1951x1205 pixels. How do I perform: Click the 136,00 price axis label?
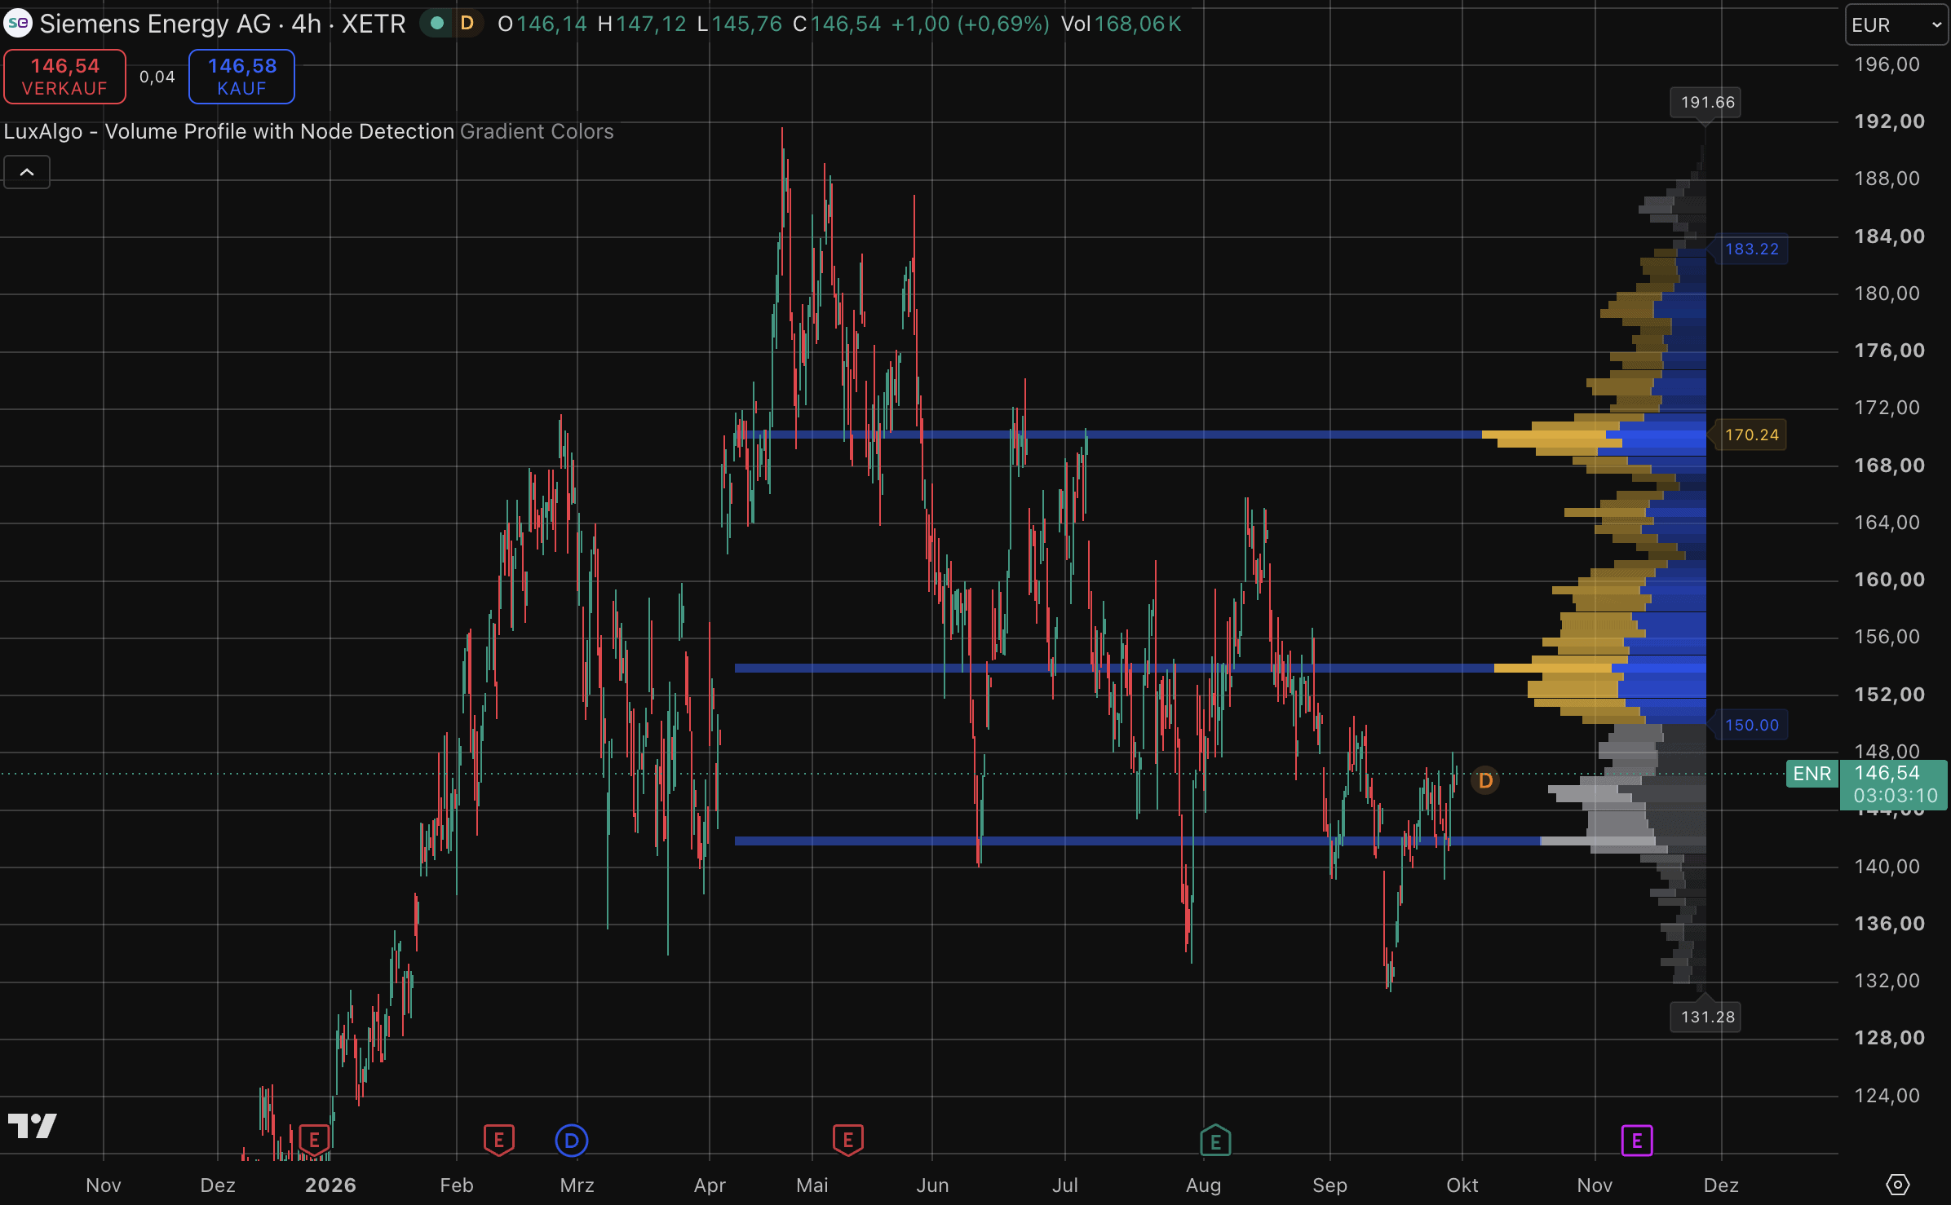point(1889,923)
